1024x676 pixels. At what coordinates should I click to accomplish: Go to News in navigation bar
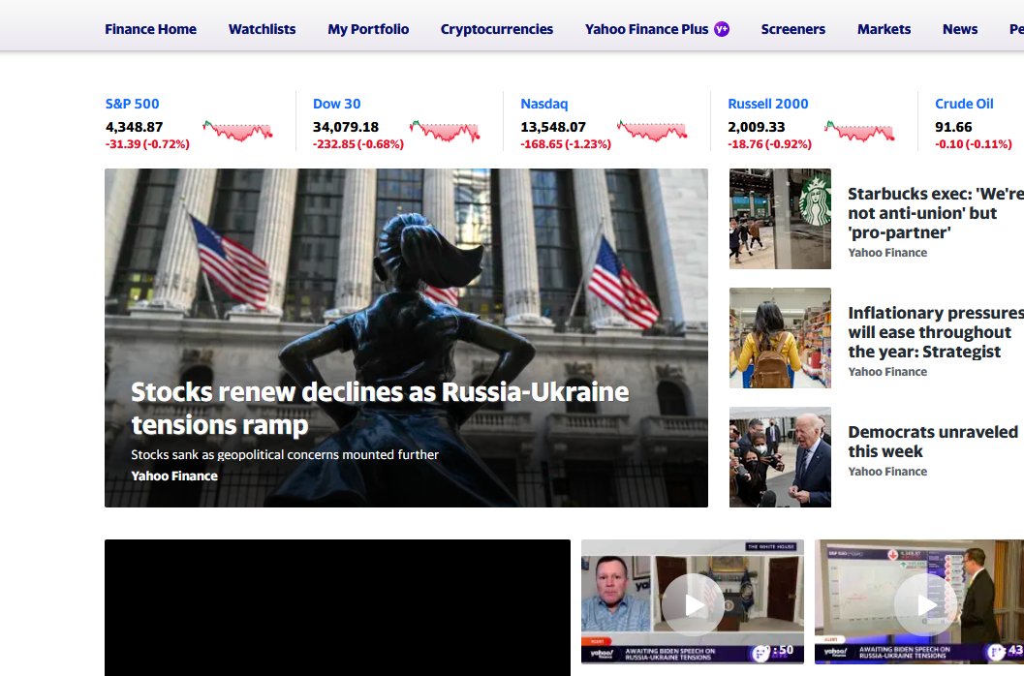960,29
